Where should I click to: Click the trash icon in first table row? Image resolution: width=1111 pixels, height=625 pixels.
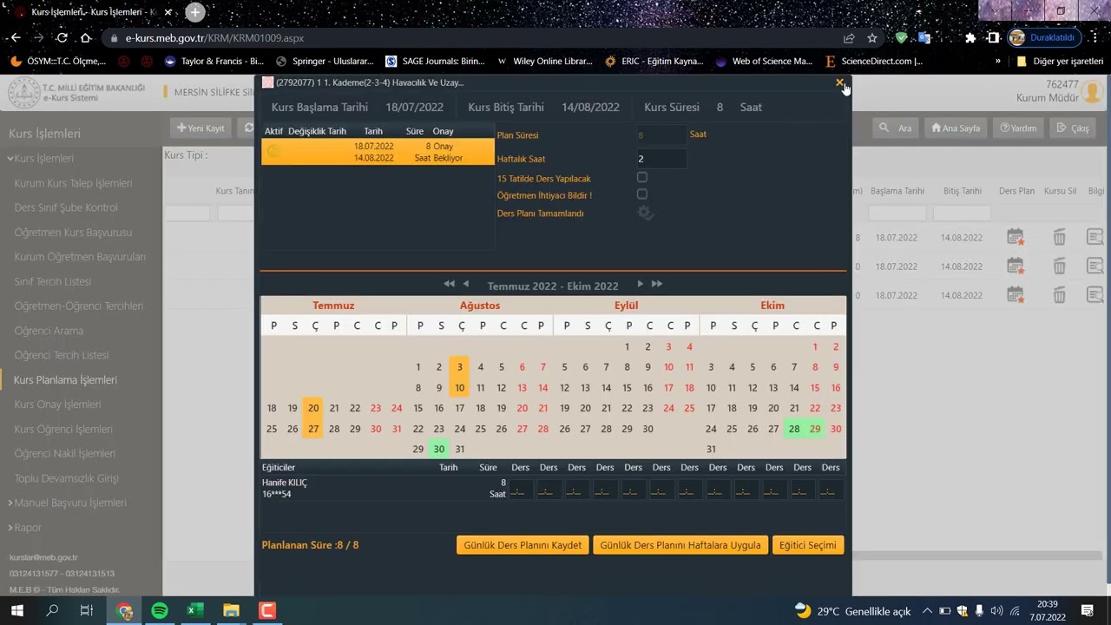point(1059,237)
